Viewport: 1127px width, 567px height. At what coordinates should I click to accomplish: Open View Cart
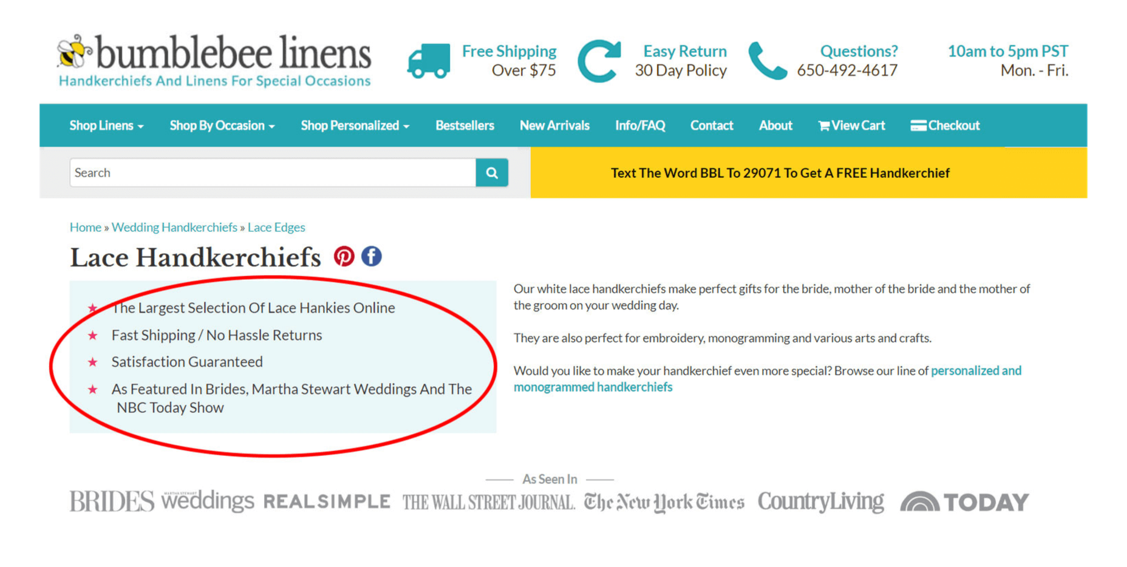coord(851,126)
